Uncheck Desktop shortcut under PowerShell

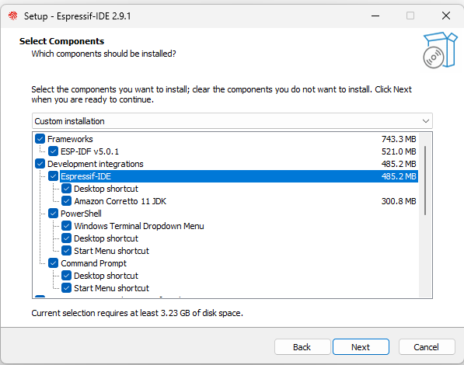click(67, 238)
